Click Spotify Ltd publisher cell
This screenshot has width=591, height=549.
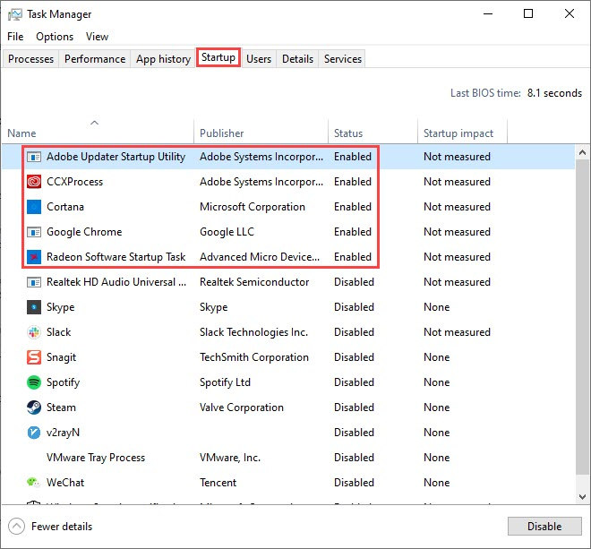tap(225, 382)
